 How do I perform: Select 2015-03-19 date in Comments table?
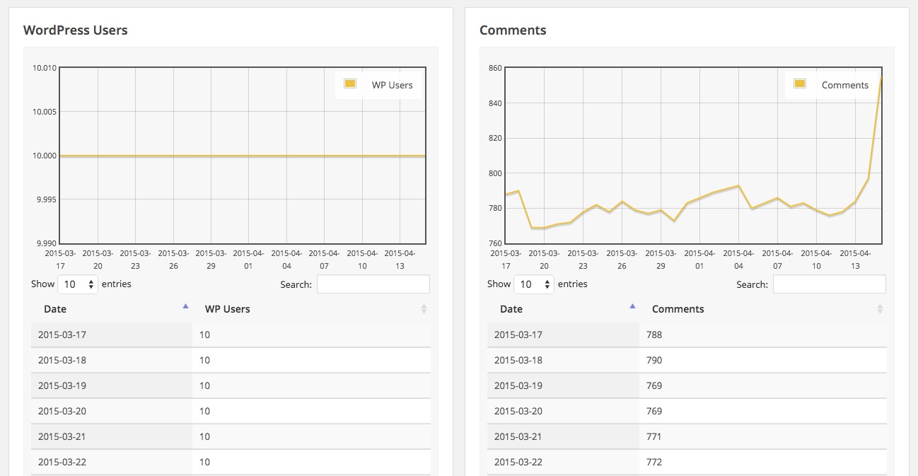click(x=518, y=385)
